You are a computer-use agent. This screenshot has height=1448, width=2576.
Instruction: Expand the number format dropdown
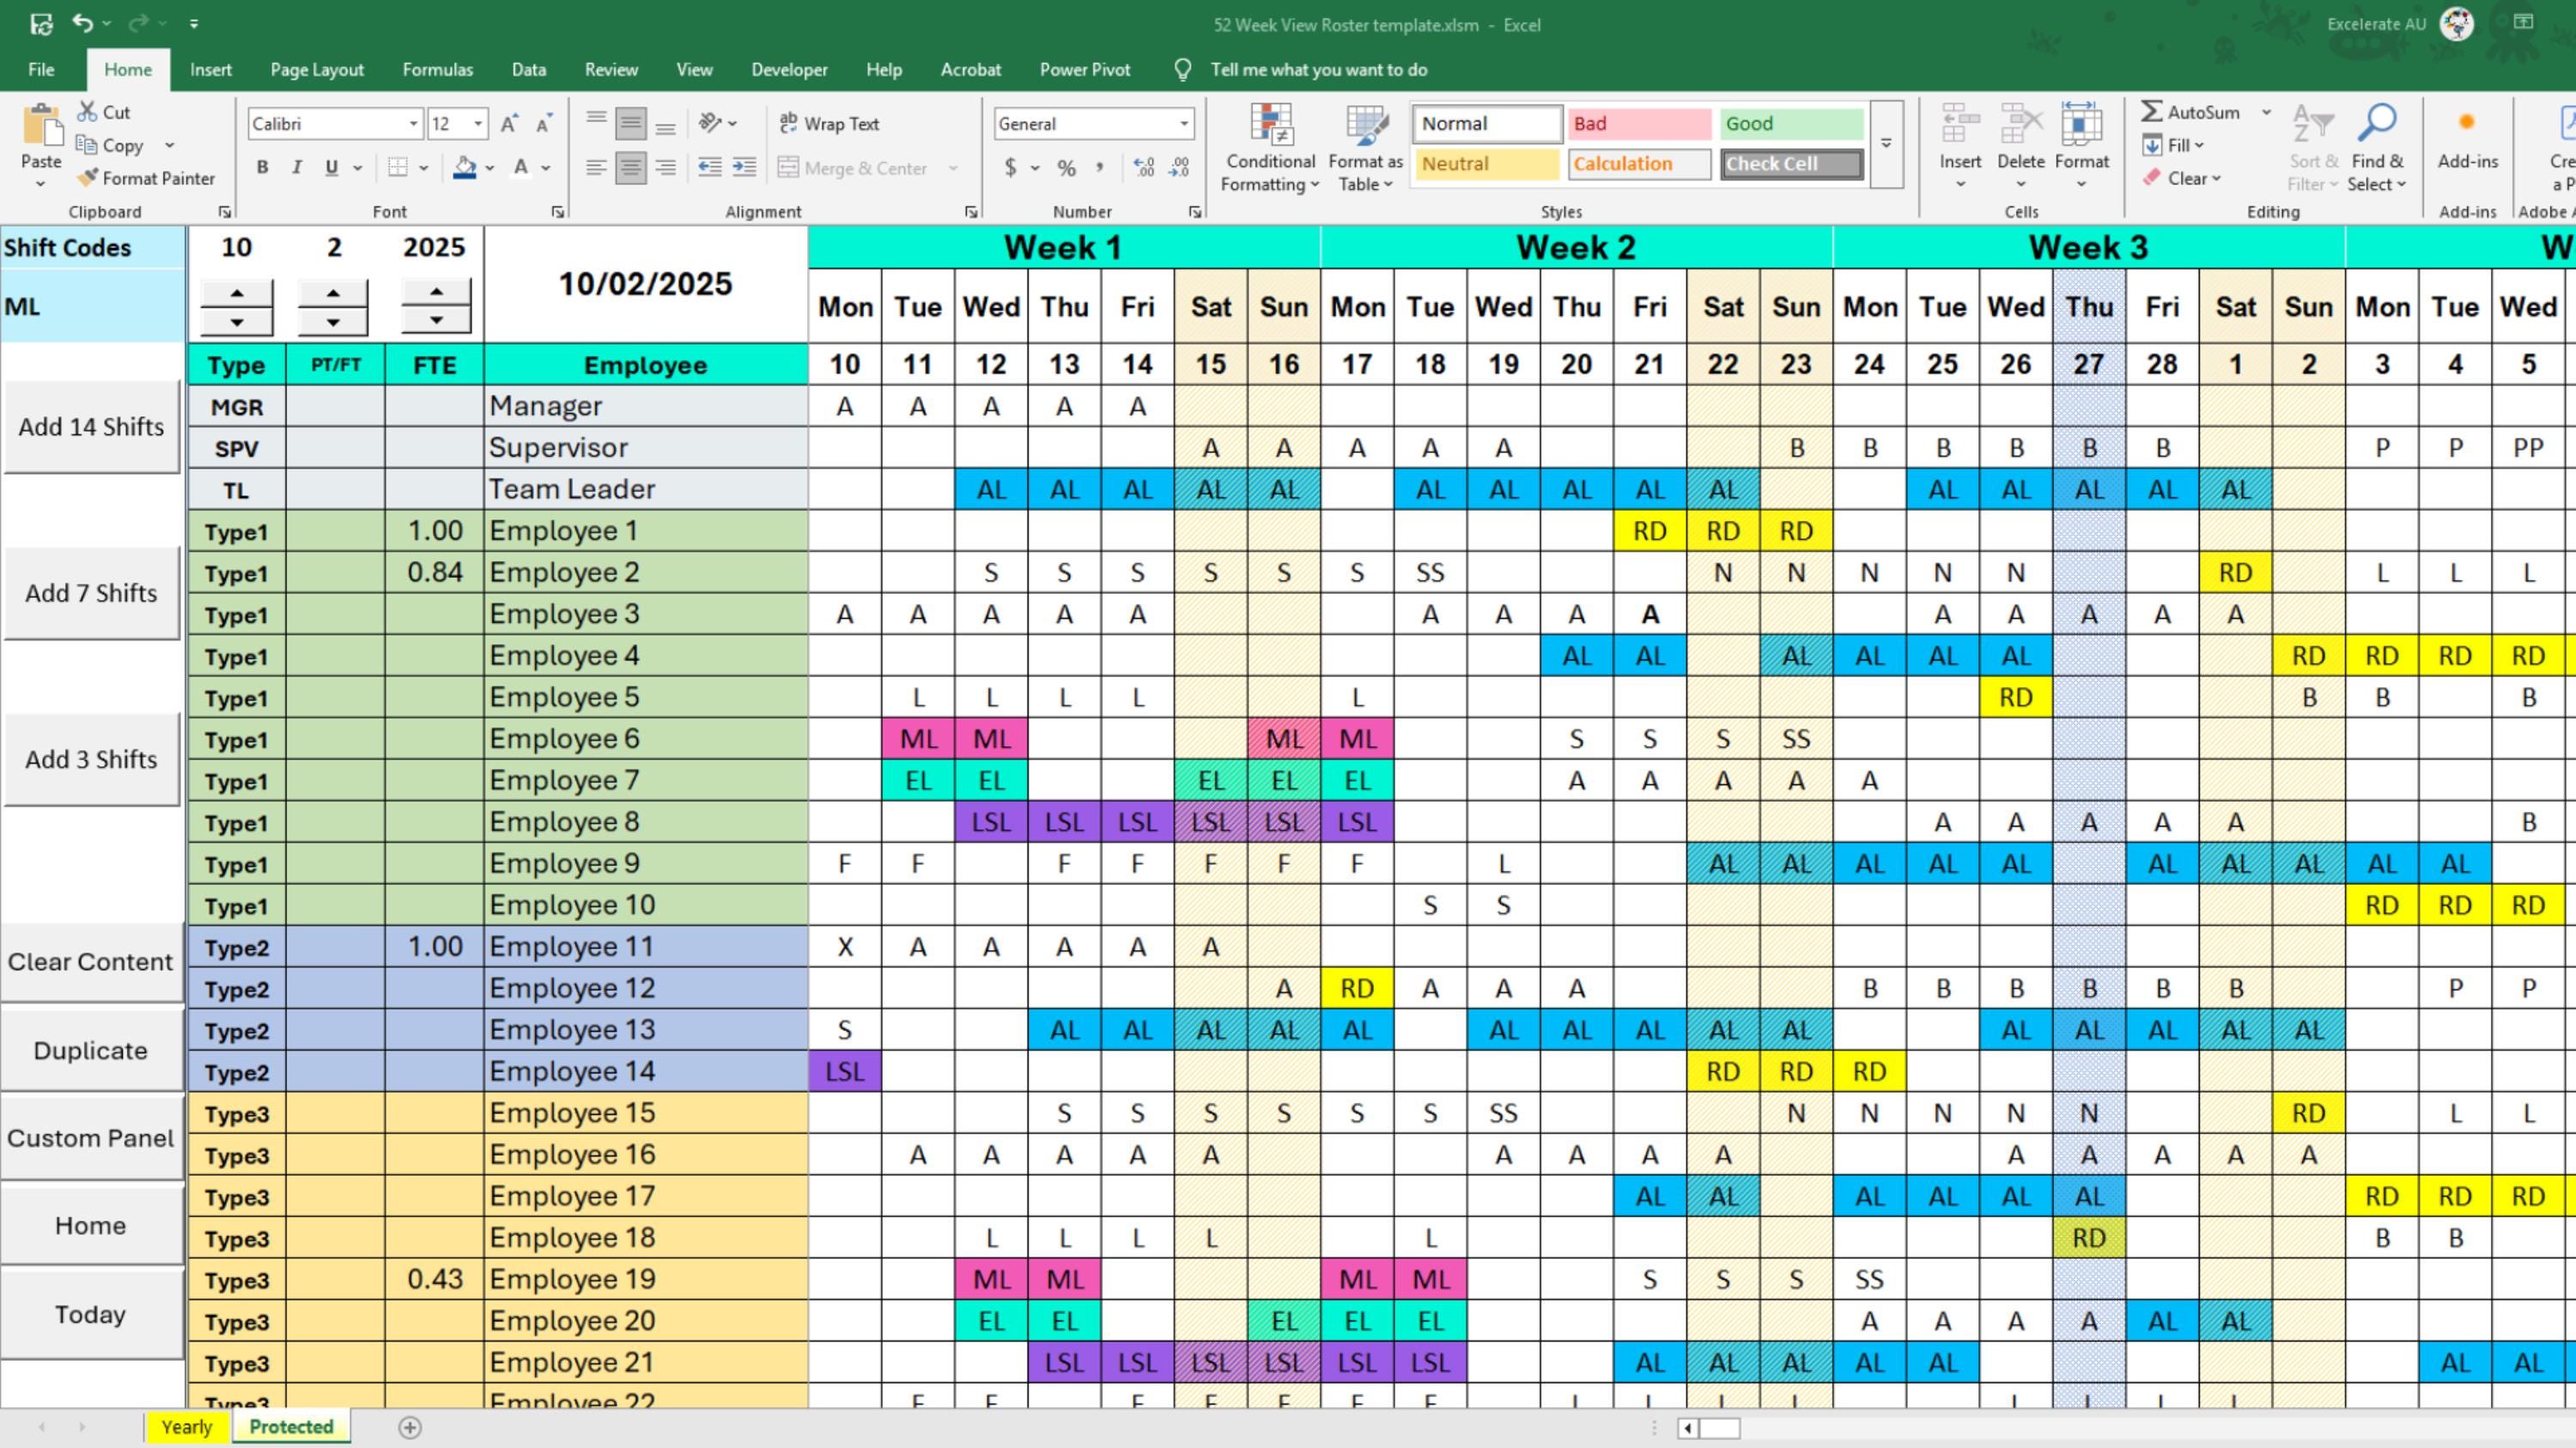tap(1184, 123)
